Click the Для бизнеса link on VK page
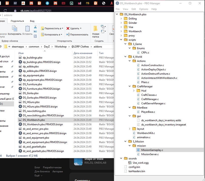The height and width of the screenshot is (181, 205). click(x=42, y=171)
